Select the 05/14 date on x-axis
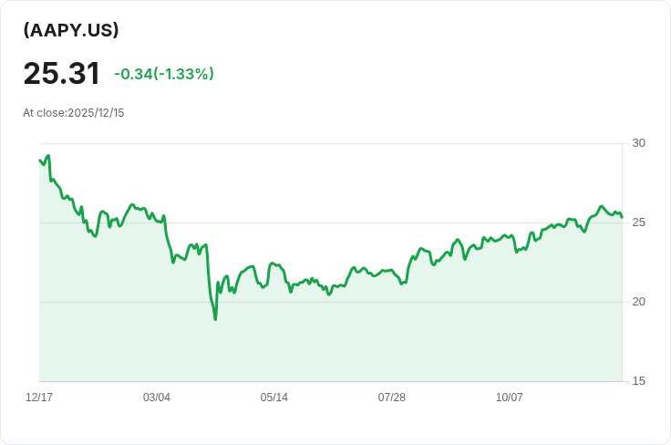Image resolution: width=671 pixels, height=445 pixels. [x=274, y=398]
